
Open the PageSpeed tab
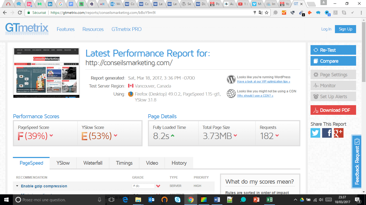click(31, 163)
